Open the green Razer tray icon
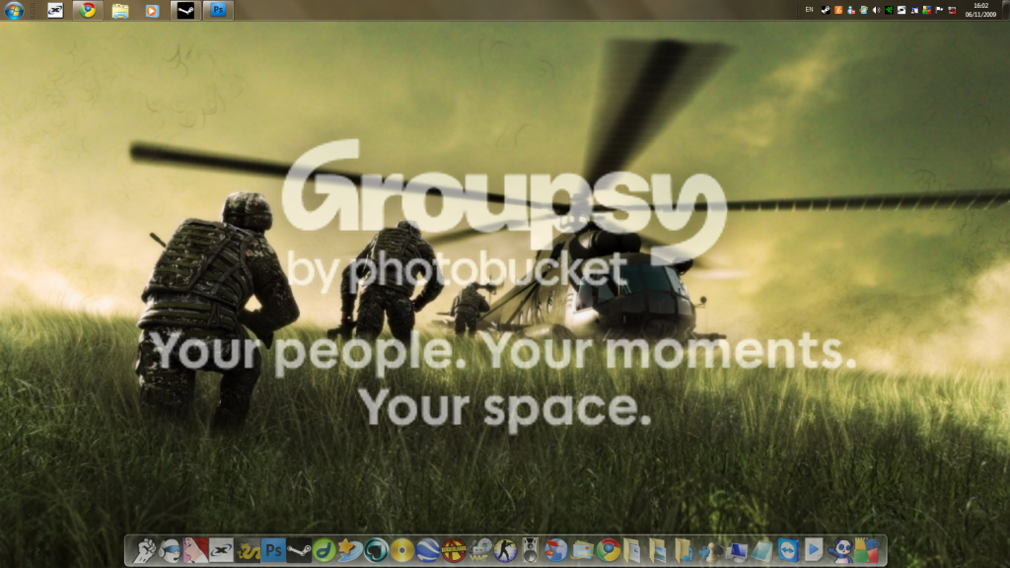 889,10
